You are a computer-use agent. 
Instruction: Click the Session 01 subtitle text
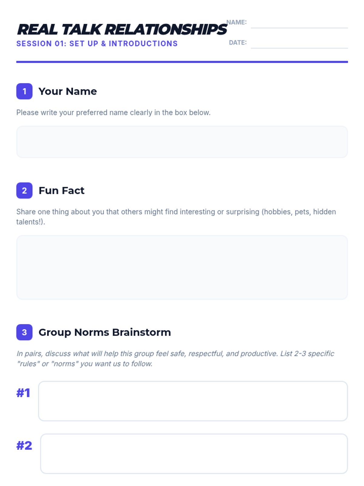[x=97, y=44]
